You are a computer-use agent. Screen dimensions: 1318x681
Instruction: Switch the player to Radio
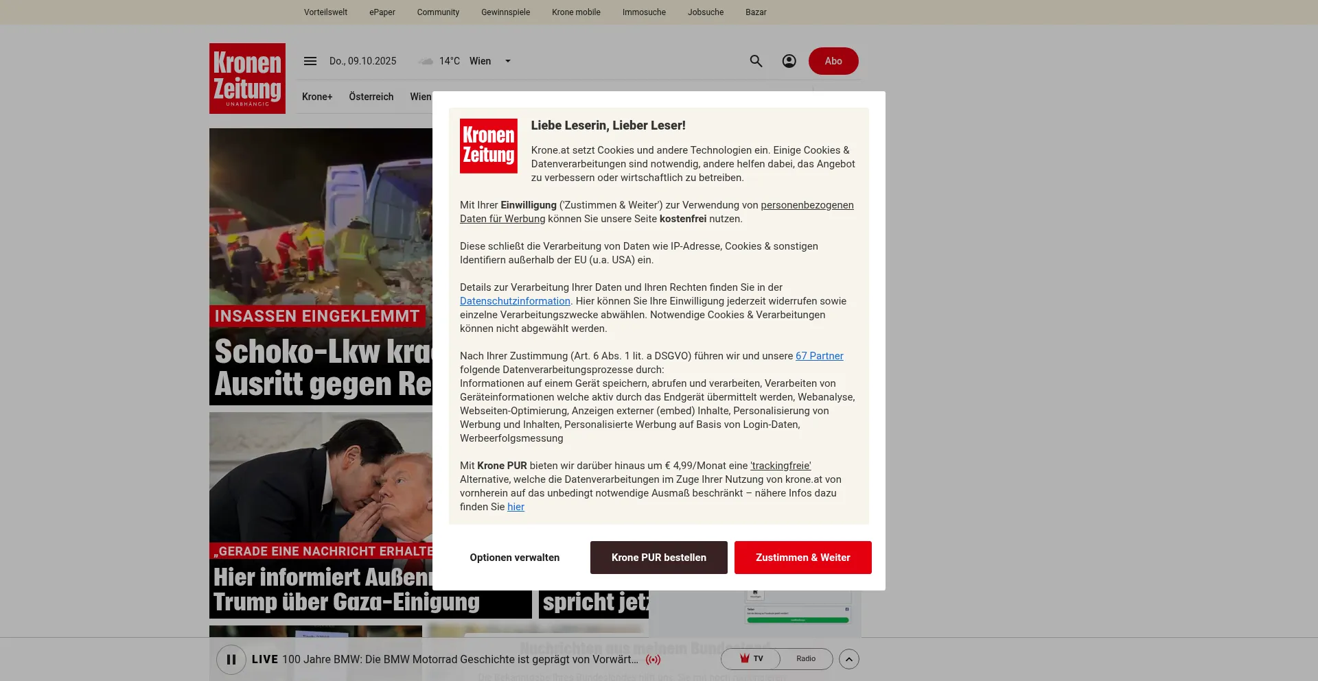(x=806, y=659)
